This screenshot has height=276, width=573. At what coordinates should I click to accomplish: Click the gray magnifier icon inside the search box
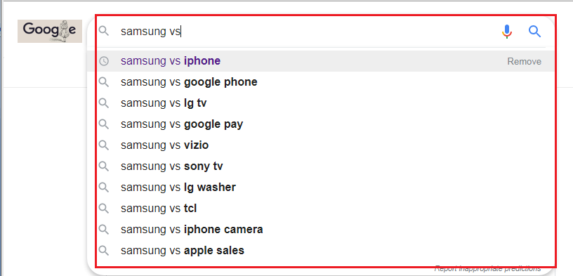tap(104, 31)
